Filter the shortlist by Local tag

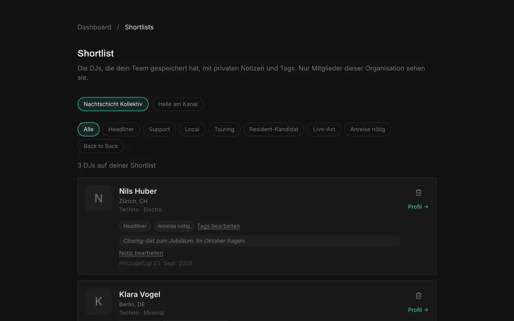[x=192, y=129]
